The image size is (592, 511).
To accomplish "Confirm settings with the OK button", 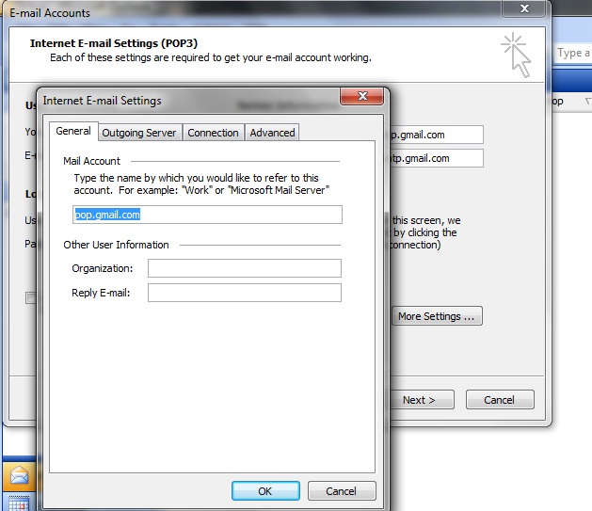I will coord(265,491).
